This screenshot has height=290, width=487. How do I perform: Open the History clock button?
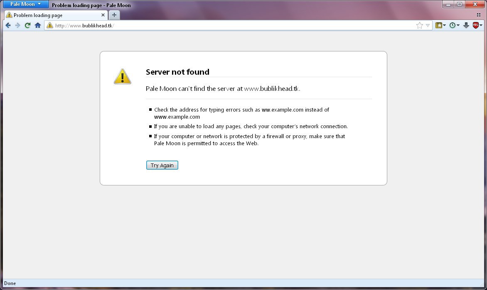click(453, 25)
